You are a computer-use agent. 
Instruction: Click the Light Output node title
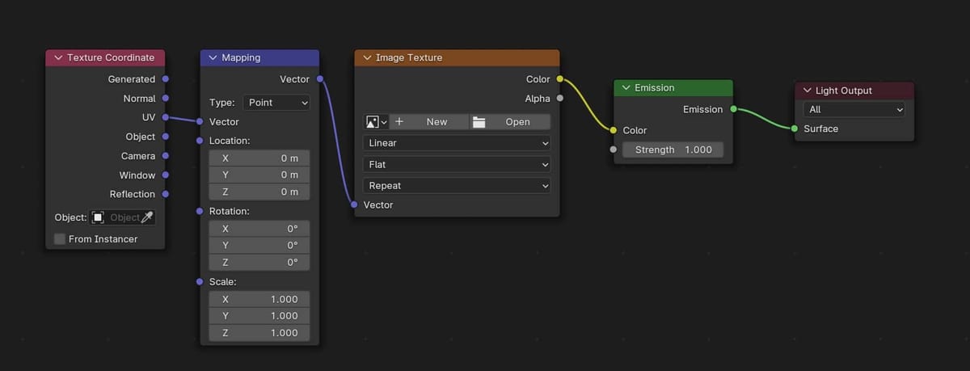(x=844, y=91)
